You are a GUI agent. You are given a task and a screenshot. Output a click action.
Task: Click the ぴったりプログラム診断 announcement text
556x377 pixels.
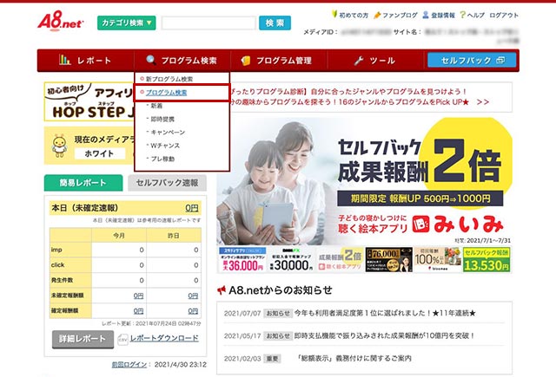pyautogui.click(x=347, y=92)
